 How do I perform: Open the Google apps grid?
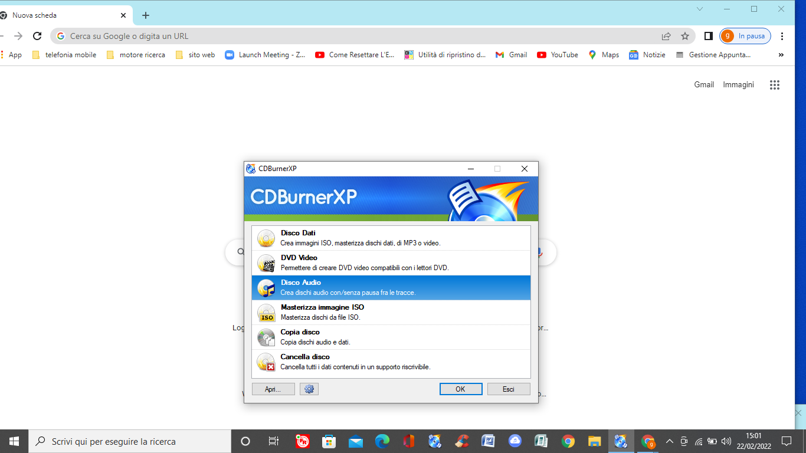click(775, 85)
